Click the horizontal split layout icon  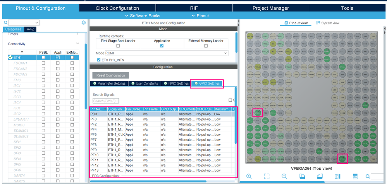point(355,176)
